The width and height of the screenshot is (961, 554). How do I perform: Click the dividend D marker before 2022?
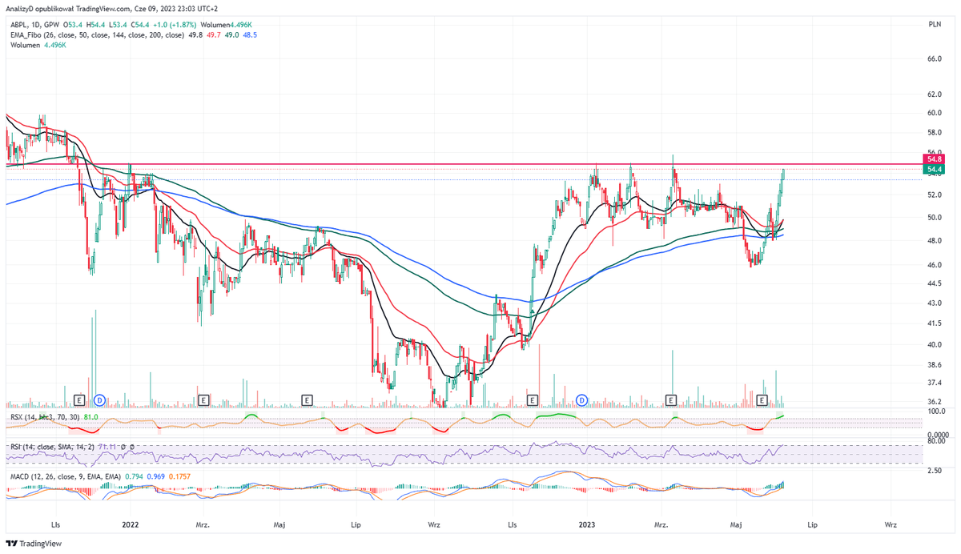tap(100, 399)
